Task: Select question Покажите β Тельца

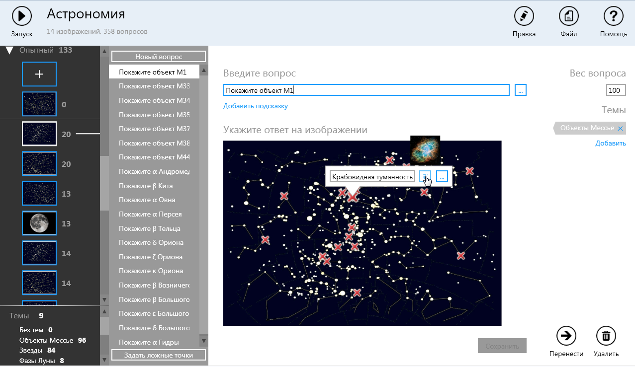Action: point(150,228)
